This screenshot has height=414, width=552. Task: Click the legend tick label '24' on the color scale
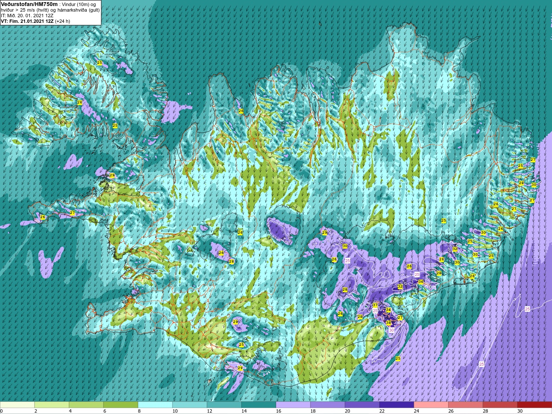pyautogui.click(x=416, y=411)
